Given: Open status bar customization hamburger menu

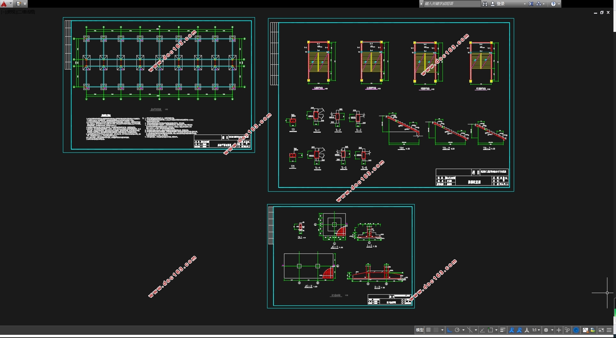Looking at the screenshot, I should point(609,330).
